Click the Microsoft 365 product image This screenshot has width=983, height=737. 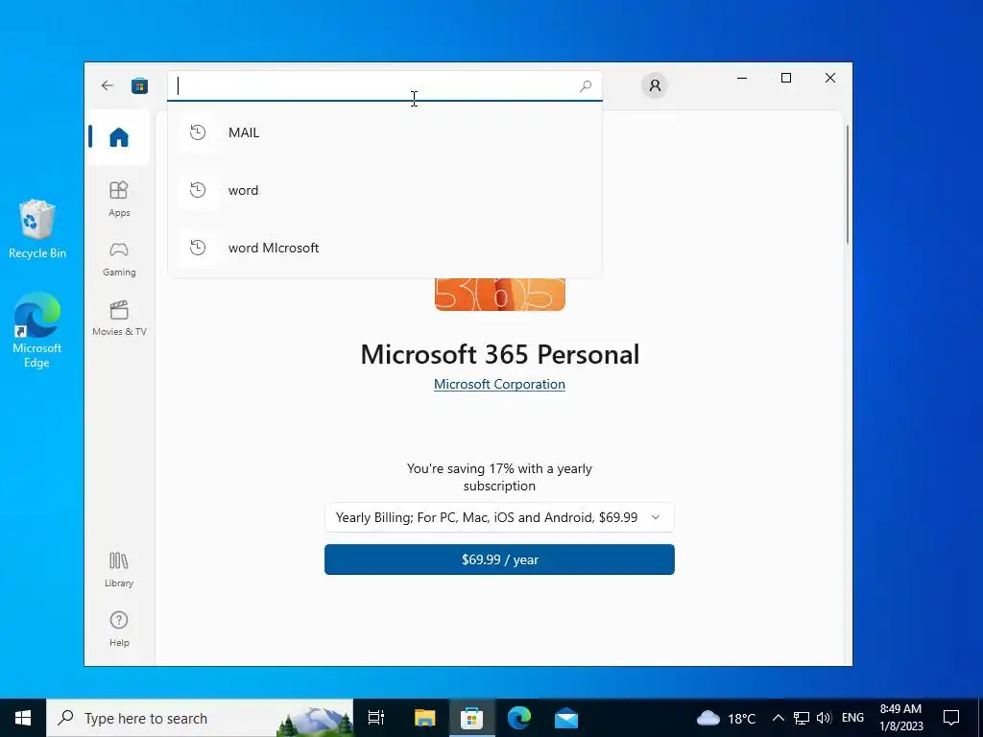(x=499, y=294)
